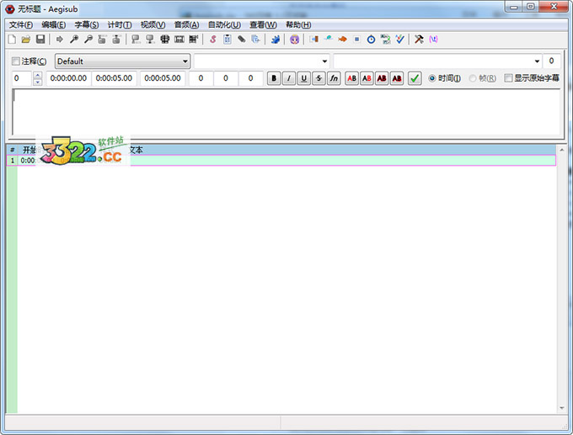Viewport: 573px width, 435px height.
Task: Commit text with green checkmark
Action: 415,78
